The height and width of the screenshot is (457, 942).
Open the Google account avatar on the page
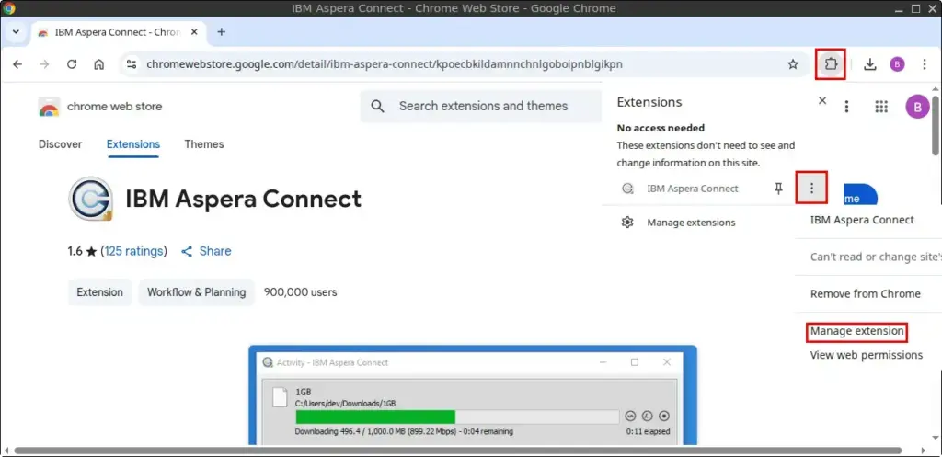pyautogui.click(x=917, y=107)
